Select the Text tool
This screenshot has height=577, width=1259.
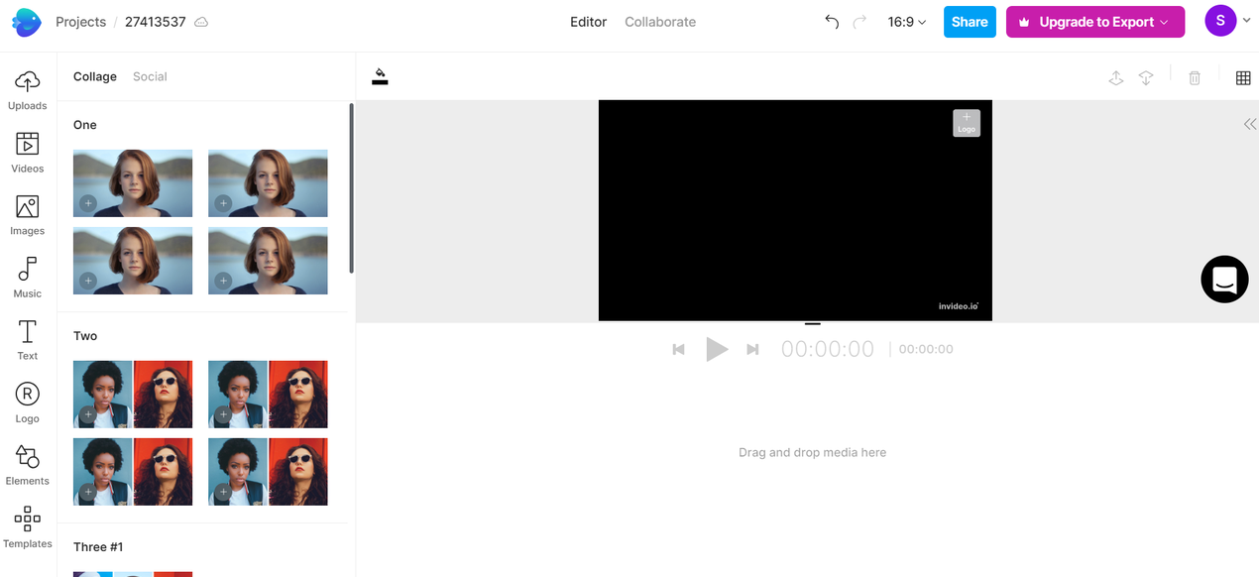click(28, 340)
